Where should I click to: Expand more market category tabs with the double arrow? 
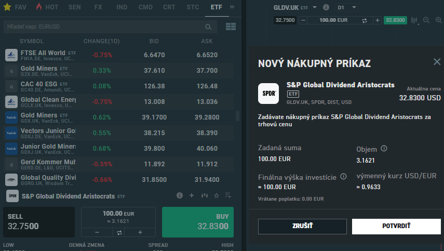(232, 7)
